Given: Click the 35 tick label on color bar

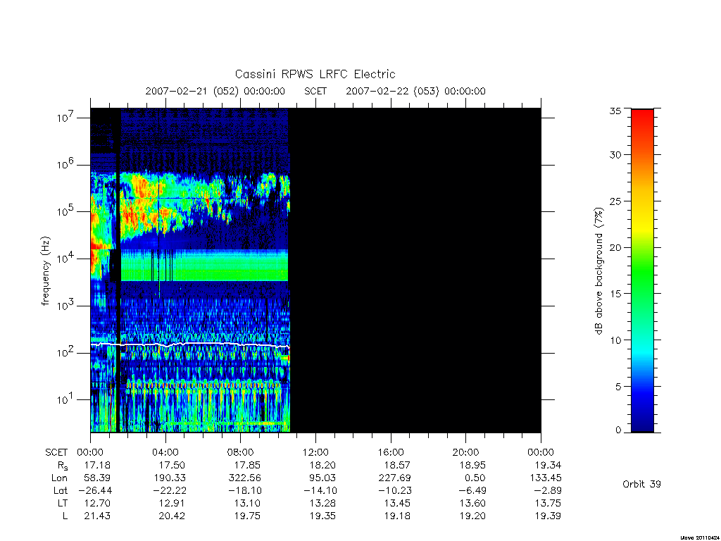Looking at the screenshot, I should tap(615, 111).
